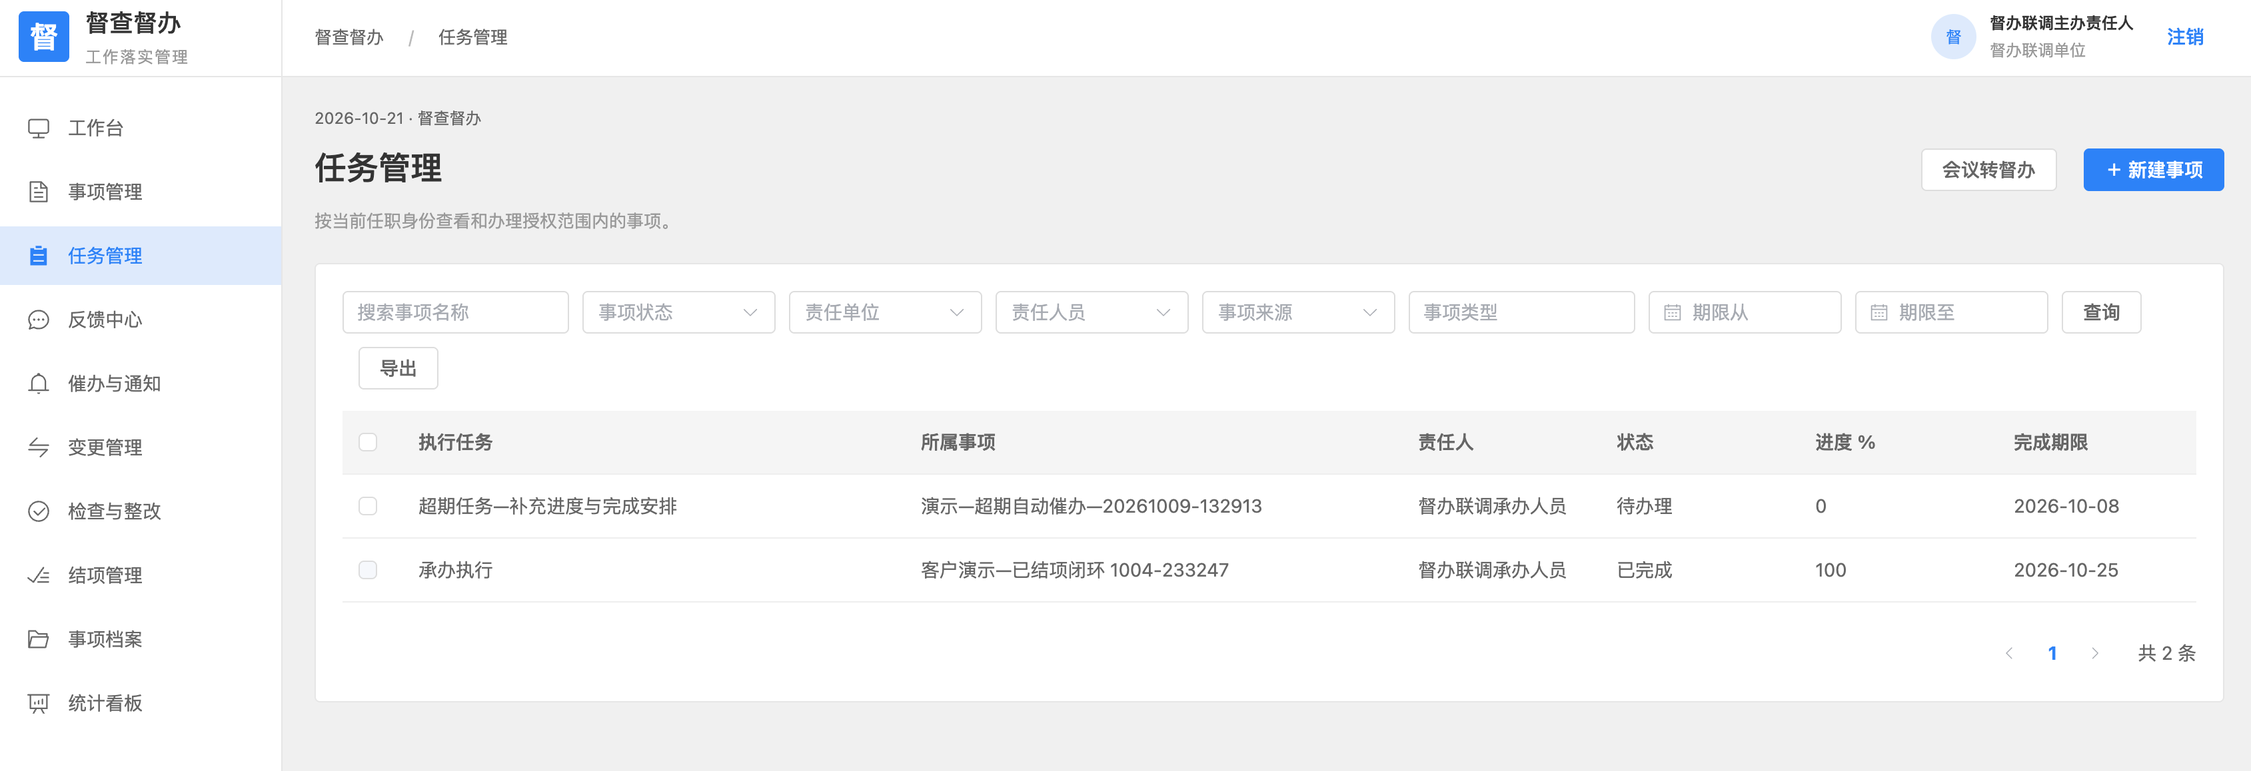Click the 事项管理 document icon
The height and width of the screenshot is (771, 2251).
tap(39, 192)
